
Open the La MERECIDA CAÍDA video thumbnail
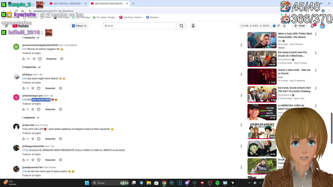262,112
